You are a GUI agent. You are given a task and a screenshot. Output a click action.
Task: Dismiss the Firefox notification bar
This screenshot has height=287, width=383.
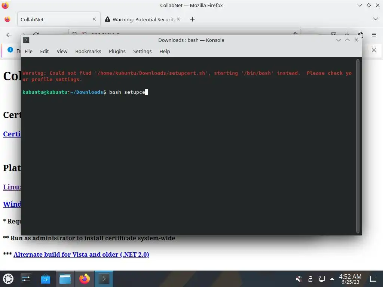pyautogui.click(x=374, y=50)
